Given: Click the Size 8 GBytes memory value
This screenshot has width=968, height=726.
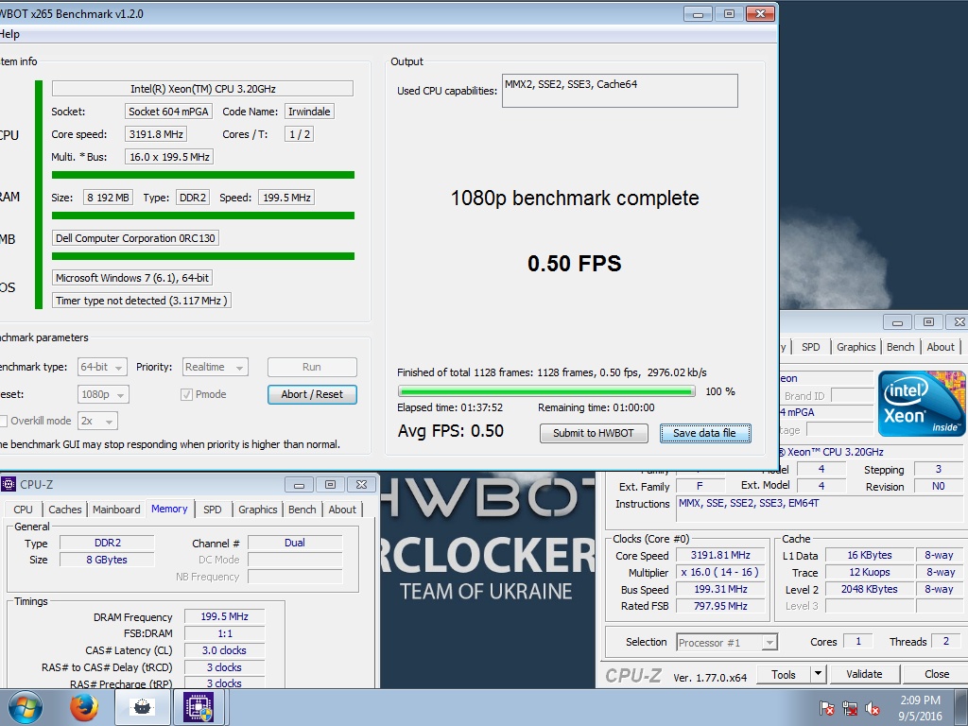Looking at the screenshot, I should point(106,560).
